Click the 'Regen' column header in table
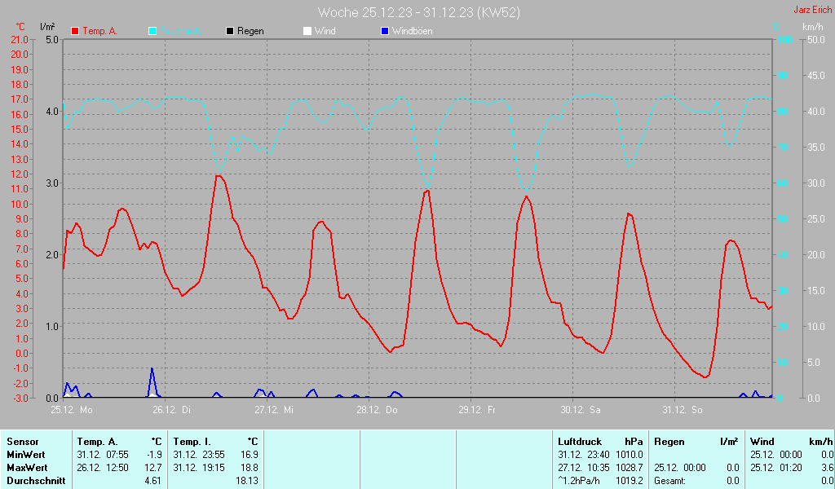 [x=669, y=442]
